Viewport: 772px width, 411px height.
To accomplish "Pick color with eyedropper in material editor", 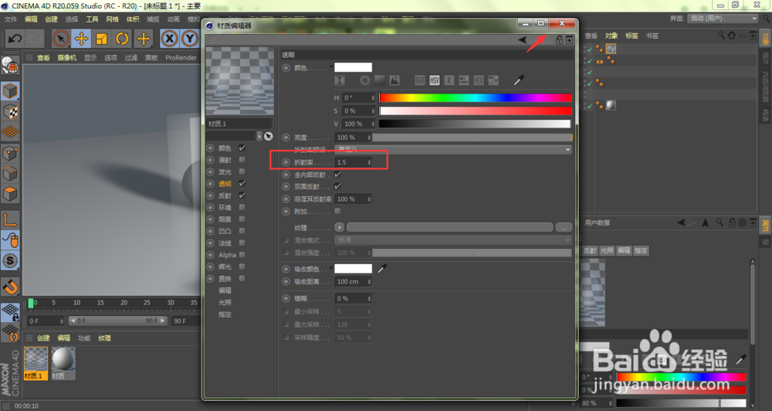I will pos(519,80).
